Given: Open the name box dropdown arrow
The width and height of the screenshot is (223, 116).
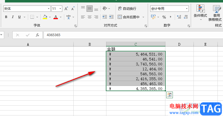Looking at the screenshot, I should pyautogui.click(x=2, y=35).
